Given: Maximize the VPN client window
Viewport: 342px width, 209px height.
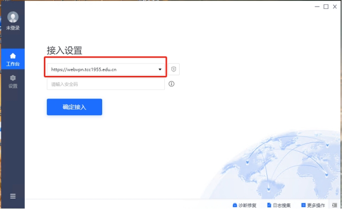Looking at the screenshot, I should (x=326, y=7).
